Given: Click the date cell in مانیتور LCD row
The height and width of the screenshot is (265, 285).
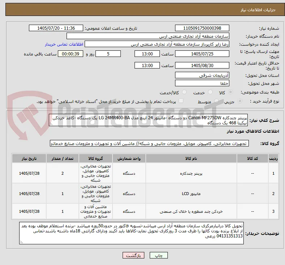Looking at the screenshot, I should 29,194.
